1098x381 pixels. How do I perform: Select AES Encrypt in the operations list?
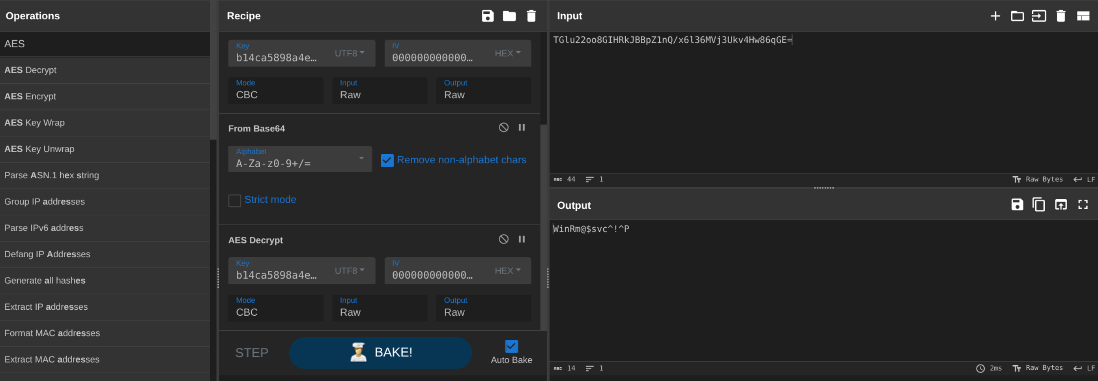tap(30, 96)
